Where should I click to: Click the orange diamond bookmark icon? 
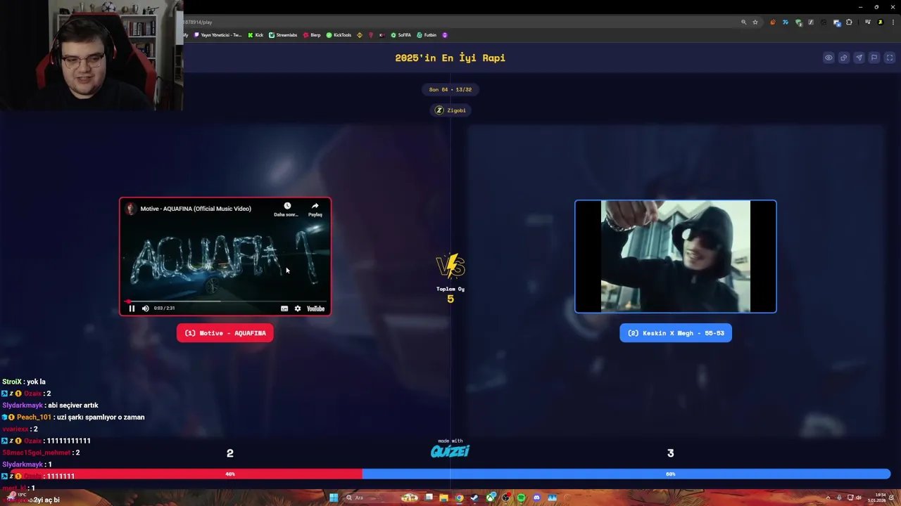pos(360,35)
